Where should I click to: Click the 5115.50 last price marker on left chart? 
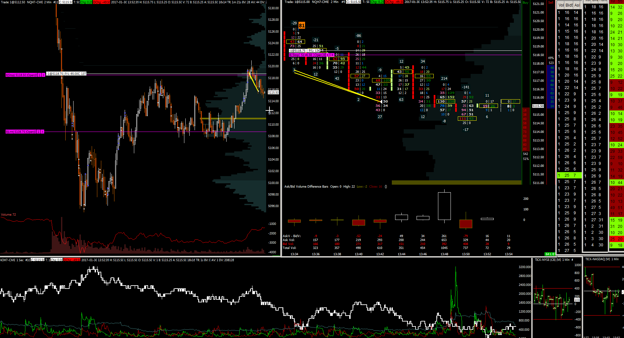pos(273,93)
